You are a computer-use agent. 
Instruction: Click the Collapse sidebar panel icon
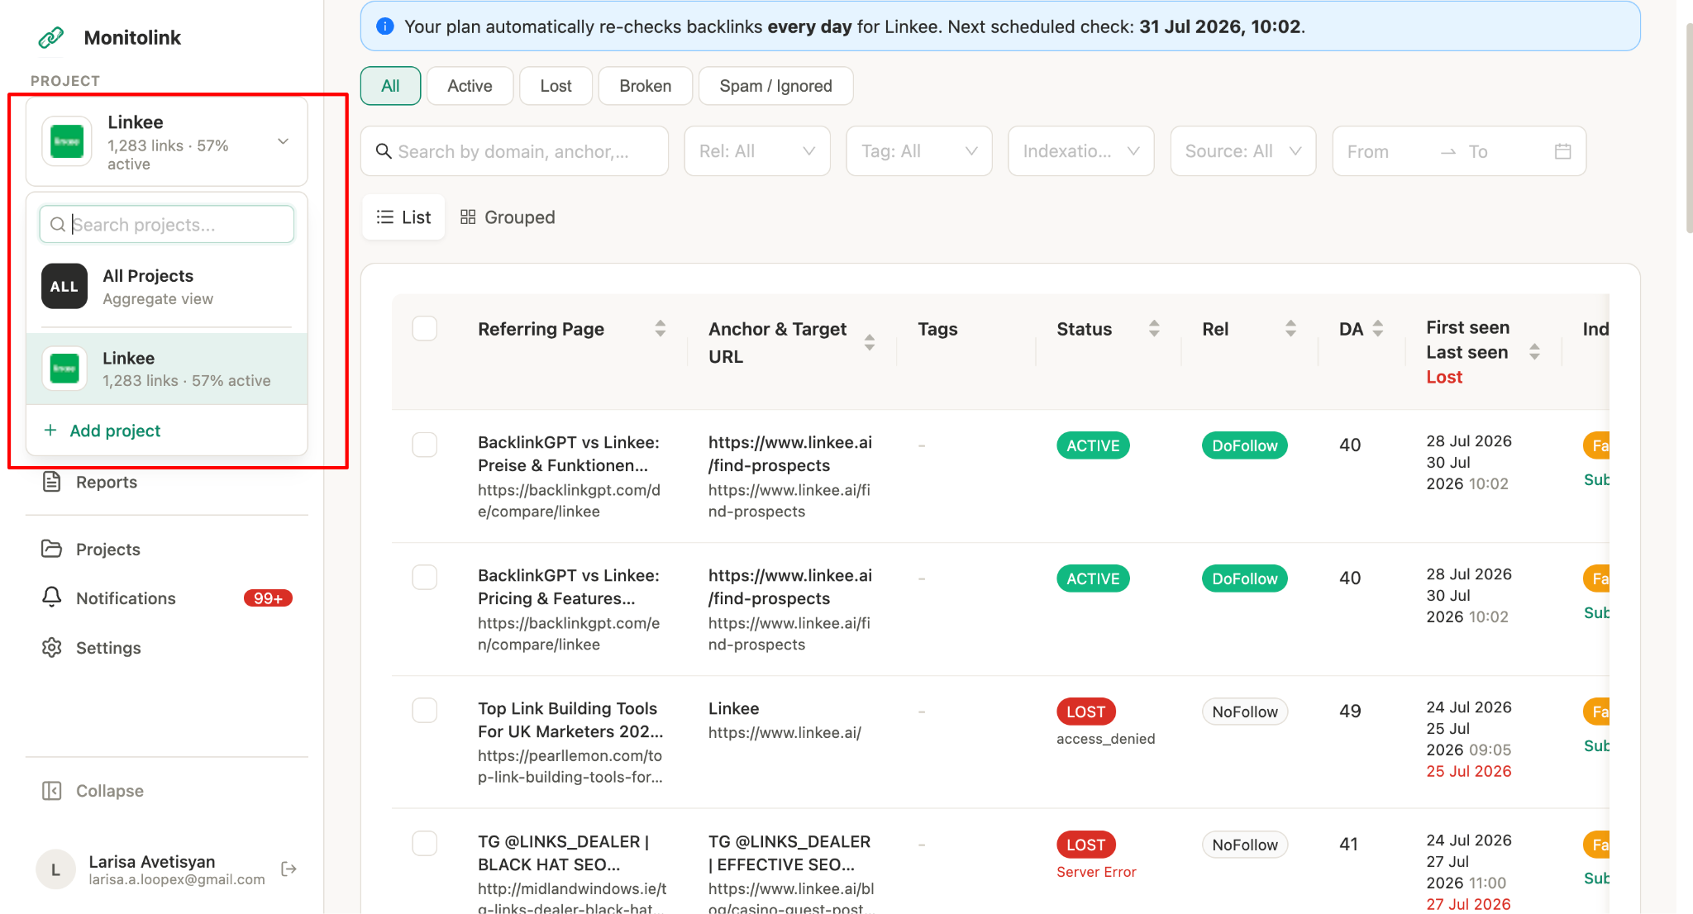click(52, 791)
